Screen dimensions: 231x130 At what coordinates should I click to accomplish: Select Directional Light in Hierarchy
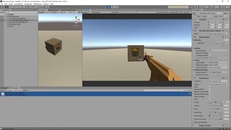coord(15,24)
